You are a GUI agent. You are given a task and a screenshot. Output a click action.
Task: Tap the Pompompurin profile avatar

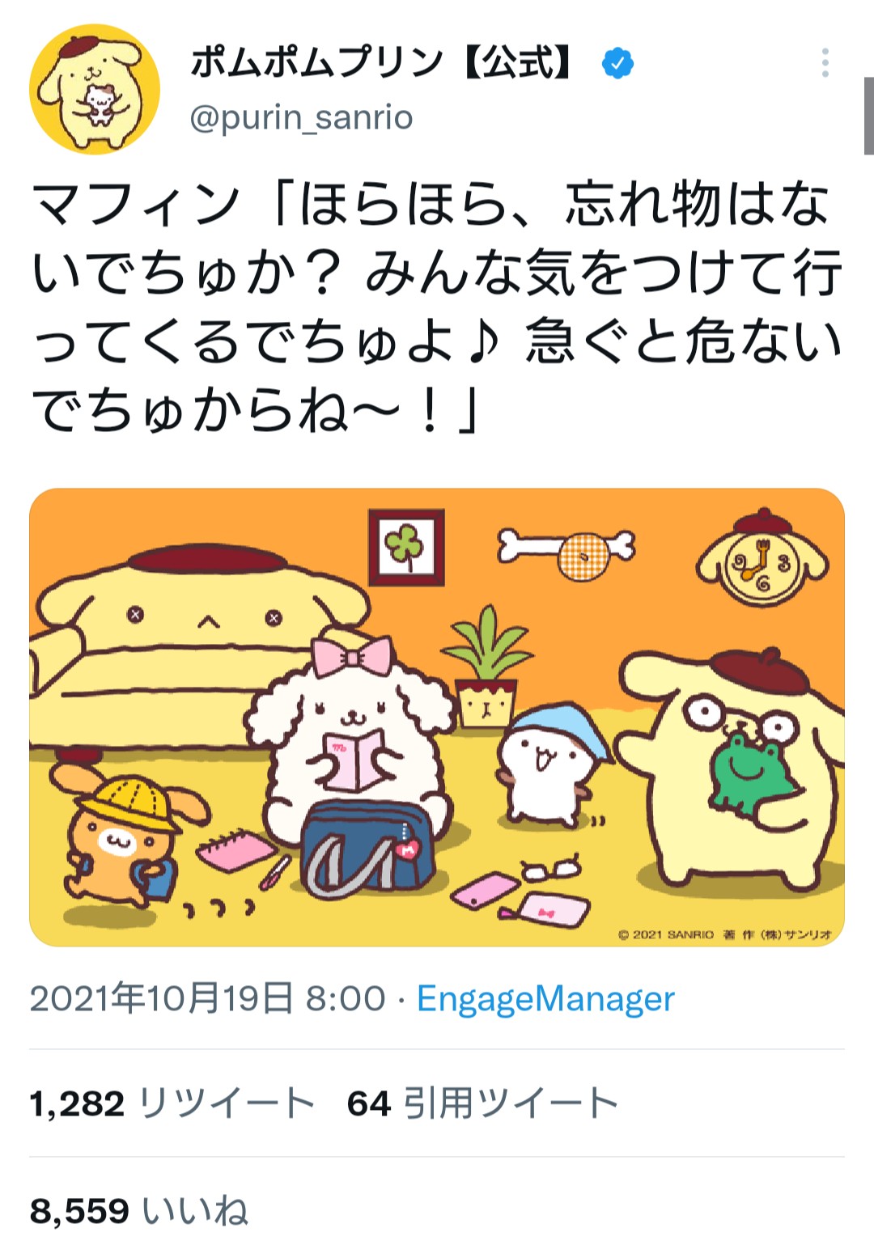95,90
